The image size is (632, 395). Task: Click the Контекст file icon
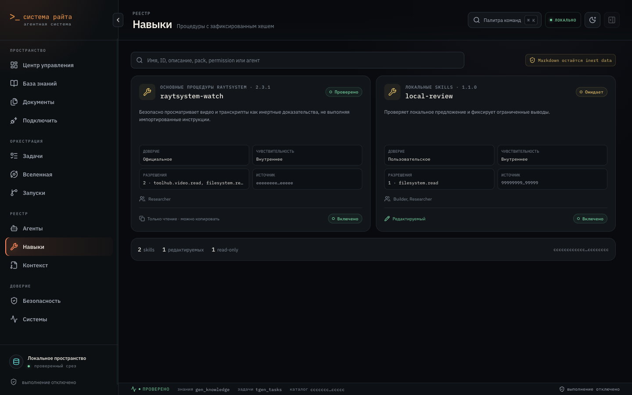pos(14,265)
